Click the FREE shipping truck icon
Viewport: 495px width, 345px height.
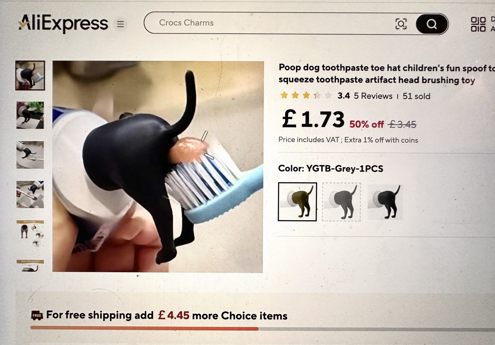(37, 315)
